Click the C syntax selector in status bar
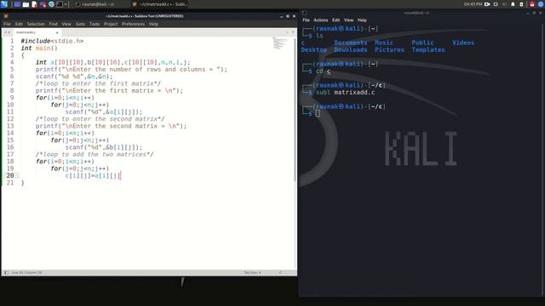 280,273
